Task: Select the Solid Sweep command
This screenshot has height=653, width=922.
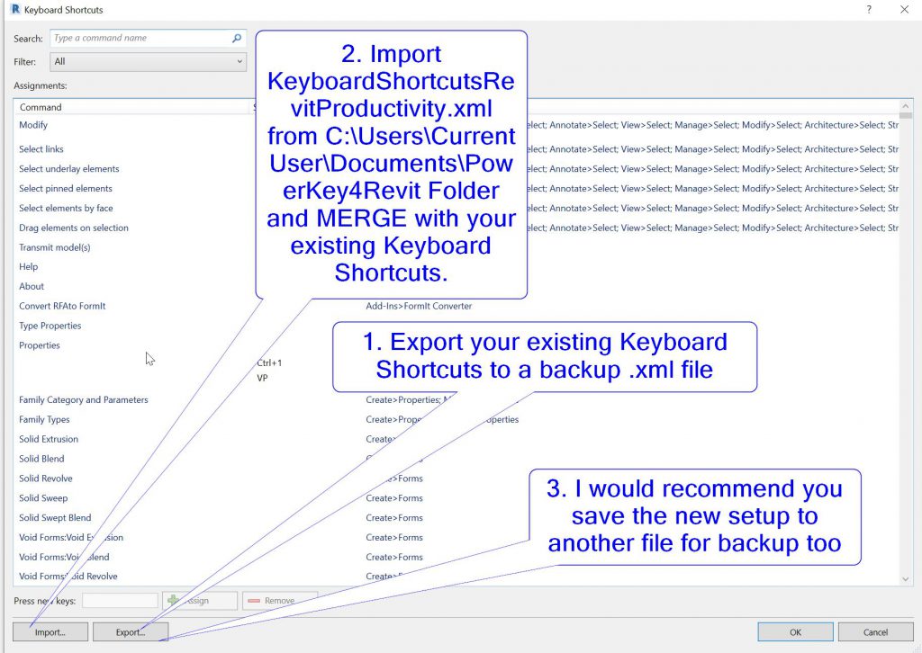Action: click(43, 498)
